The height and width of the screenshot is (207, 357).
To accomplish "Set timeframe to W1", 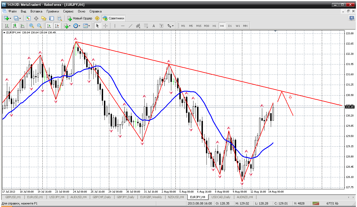I will 238,26.
